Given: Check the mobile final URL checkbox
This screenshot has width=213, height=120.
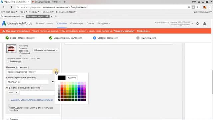Looking at the screenshot, I should pyautogui.click(x=9, y=105).
